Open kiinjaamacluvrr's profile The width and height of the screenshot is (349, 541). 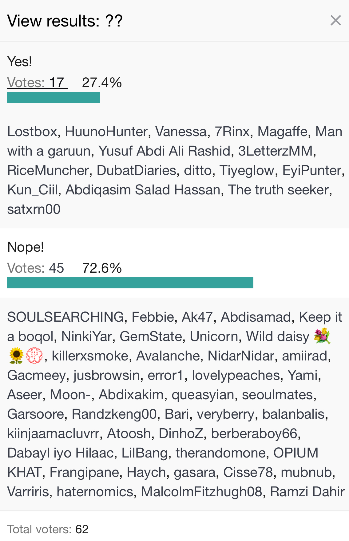[53, 433]
